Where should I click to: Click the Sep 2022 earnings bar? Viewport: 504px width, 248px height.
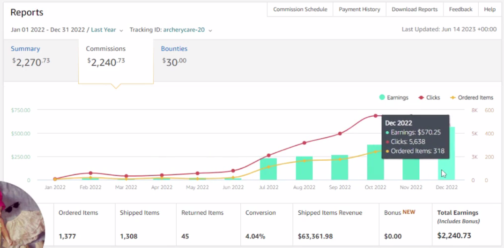(x=340, y=168)
